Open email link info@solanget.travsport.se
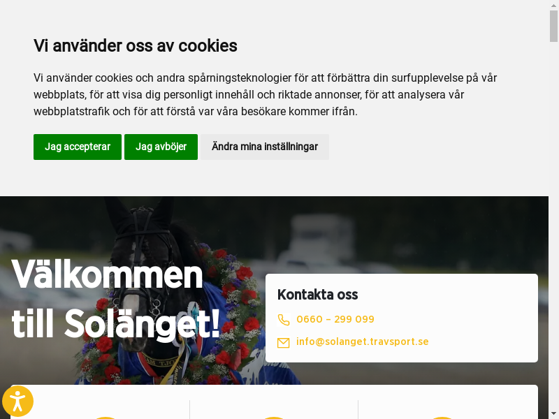This screenshot has width=559, height=419. [362, 341]
